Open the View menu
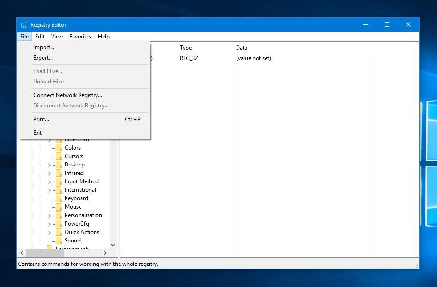437x287 pixels. point(57,37)
